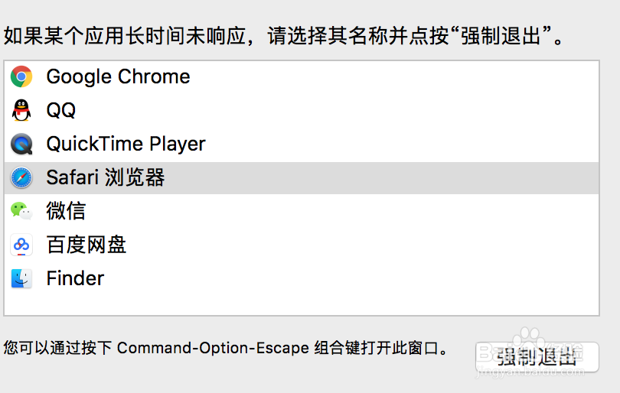620x393 pixels.
Task: Click the 百度网盘 cloud icon
Action: click(x=21, y=245)
